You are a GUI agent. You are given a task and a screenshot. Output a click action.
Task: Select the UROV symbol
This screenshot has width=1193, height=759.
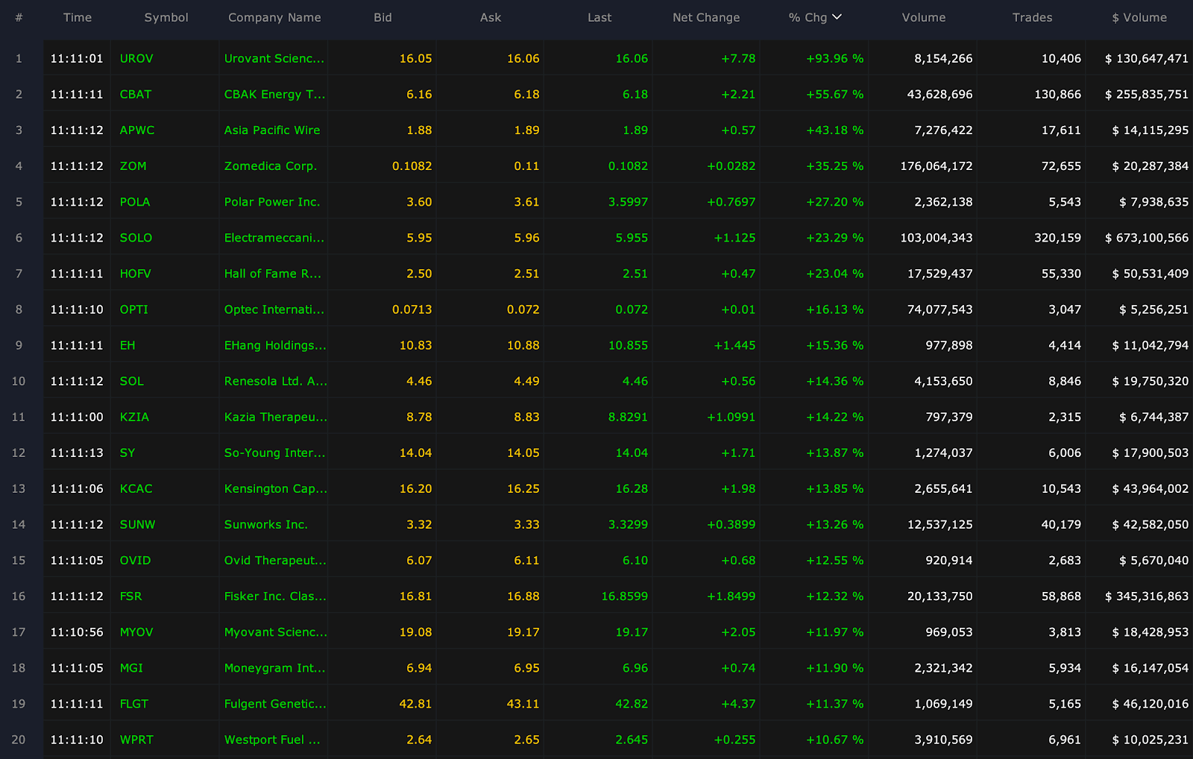[136, 58]
